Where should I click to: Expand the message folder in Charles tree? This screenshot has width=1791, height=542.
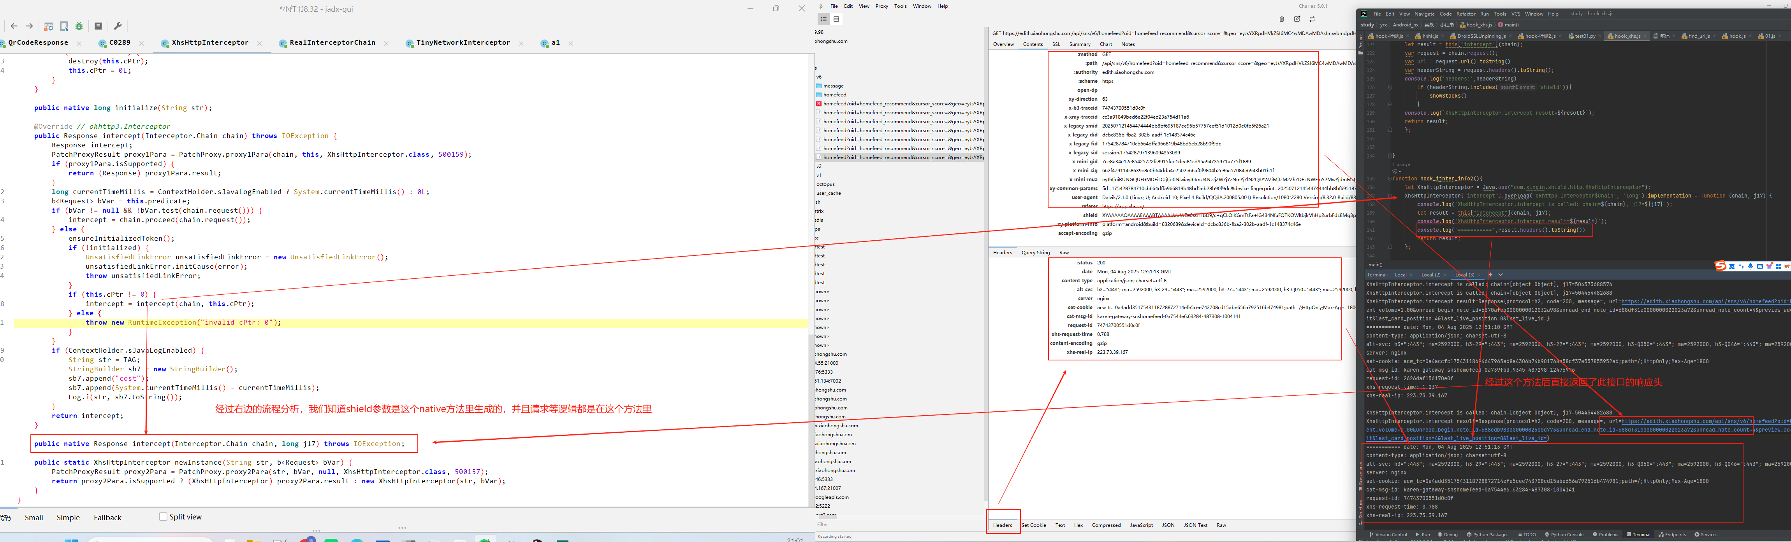click(833, 86)
